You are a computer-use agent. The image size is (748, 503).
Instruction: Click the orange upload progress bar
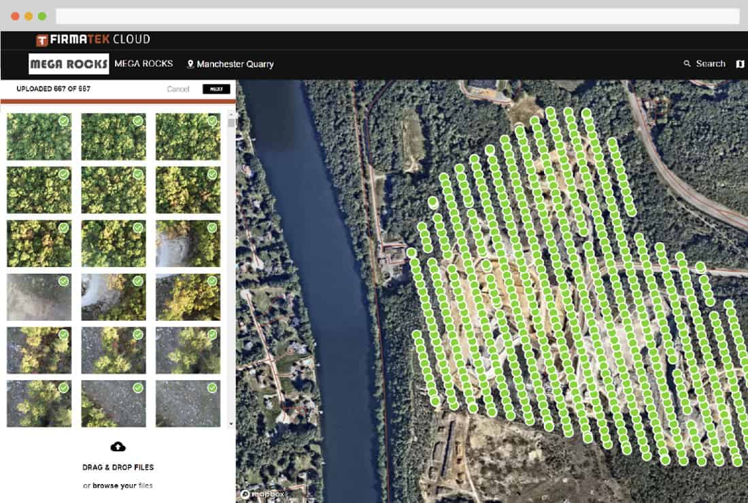(118, 101)
